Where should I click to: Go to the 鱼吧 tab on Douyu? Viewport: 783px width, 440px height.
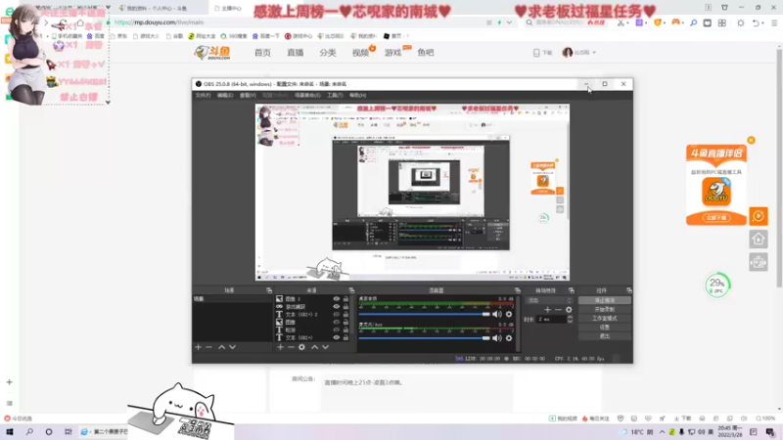426,53
